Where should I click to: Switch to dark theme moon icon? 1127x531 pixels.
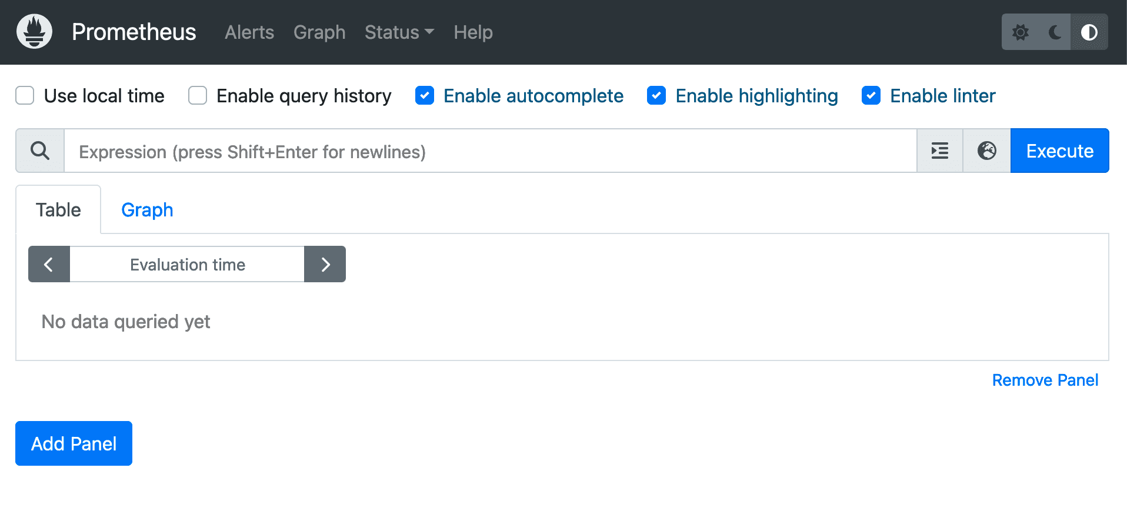coord(1055,32)
